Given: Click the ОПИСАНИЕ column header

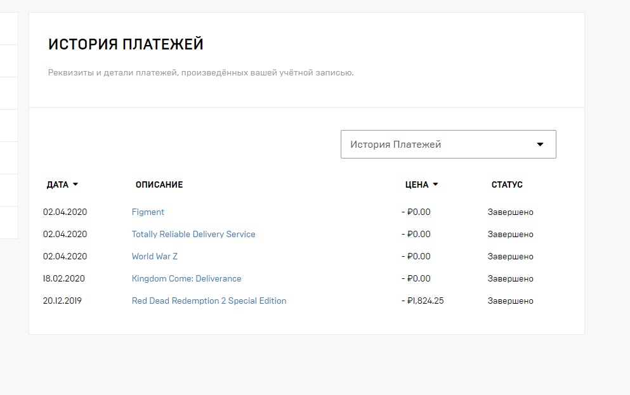Looking at the screenshot, I should coord(159,185).
